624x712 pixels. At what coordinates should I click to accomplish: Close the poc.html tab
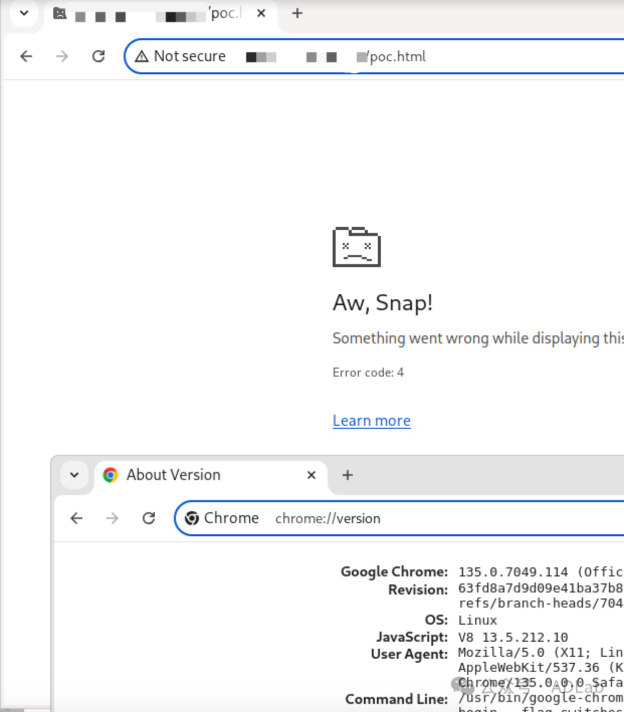point(261,13)
